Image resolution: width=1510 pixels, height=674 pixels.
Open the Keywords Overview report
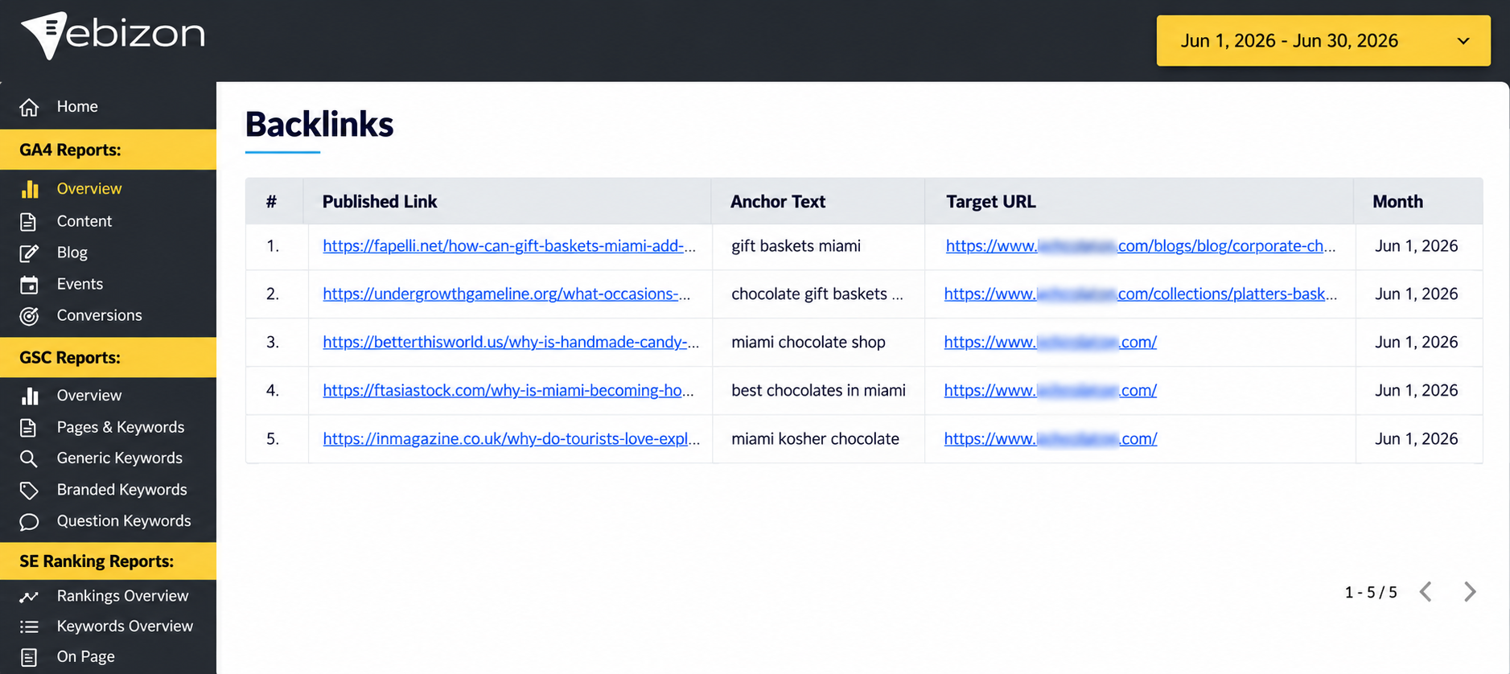pos(125,626)
